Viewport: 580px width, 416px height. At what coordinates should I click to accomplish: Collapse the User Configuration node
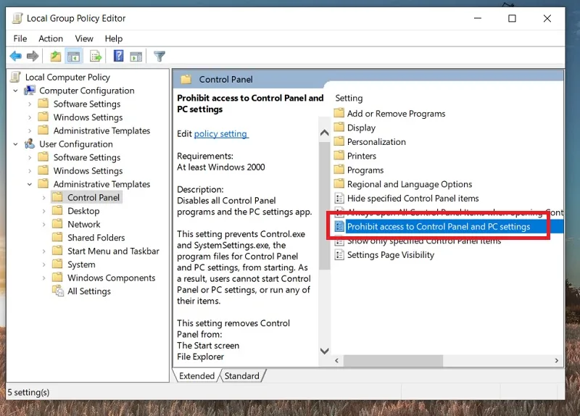15,144
